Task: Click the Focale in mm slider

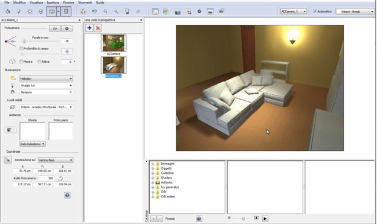Action: [x=40, y=41]
